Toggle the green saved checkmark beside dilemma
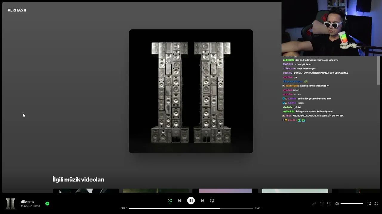382x214 pixels. click(x=47, y=204)
